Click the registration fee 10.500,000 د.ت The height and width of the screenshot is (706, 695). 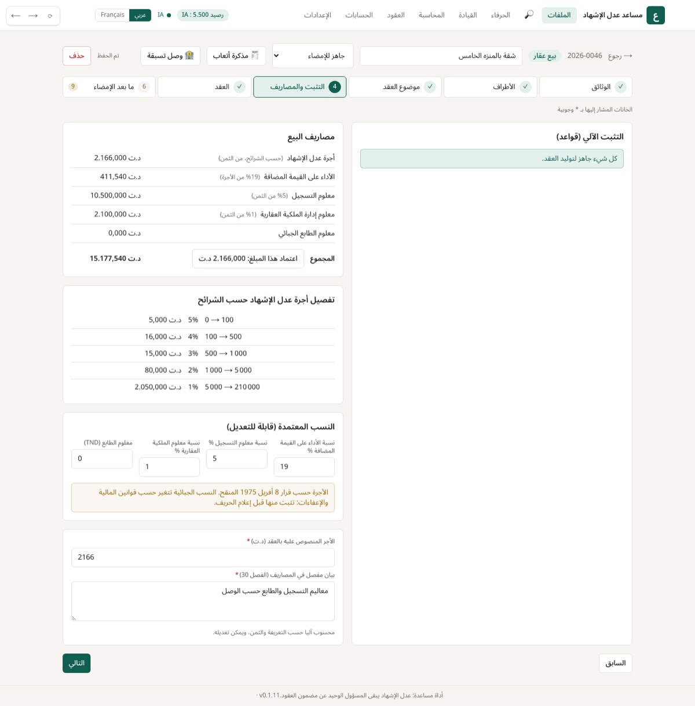[115, 196]
